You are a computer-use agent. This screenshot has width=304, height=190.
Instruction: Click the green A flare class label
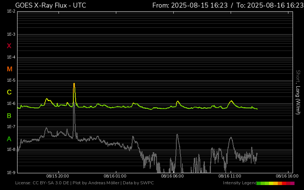pos(9,139)
